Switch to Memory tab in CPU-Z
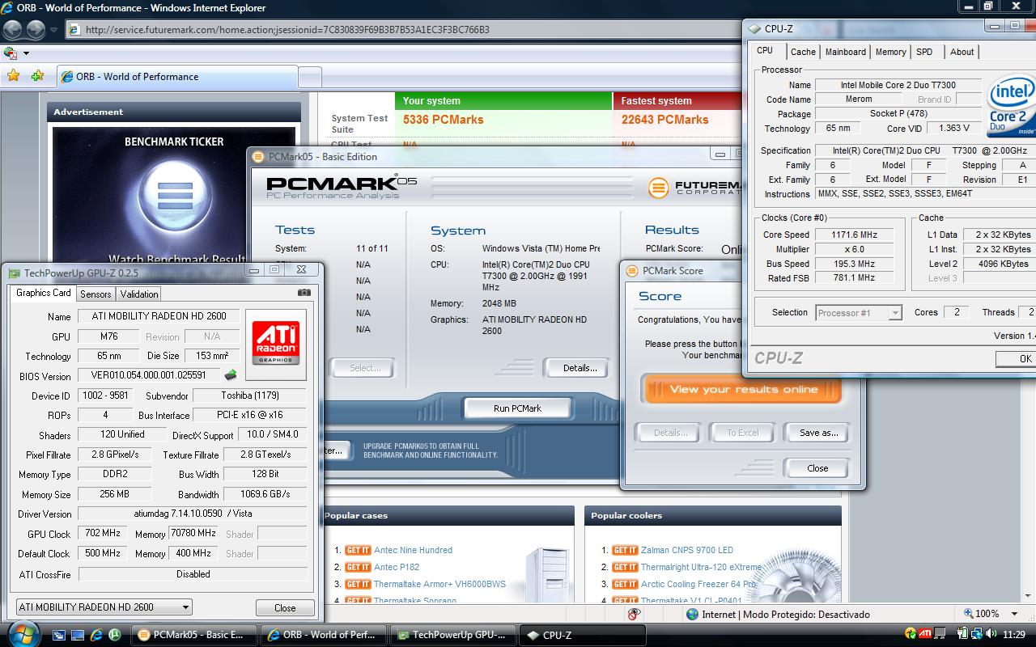Image resolution: width=1036 pixels, height=647 pixels. click(890, 52)
